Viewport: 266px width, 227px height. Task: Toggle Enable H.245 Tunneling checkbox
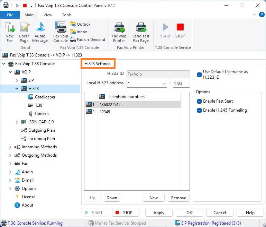pos(199,110)
